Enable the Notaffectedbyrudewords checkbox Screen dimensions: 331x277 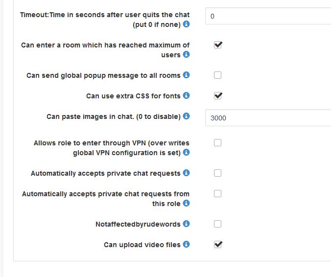[x=218, y=224]
